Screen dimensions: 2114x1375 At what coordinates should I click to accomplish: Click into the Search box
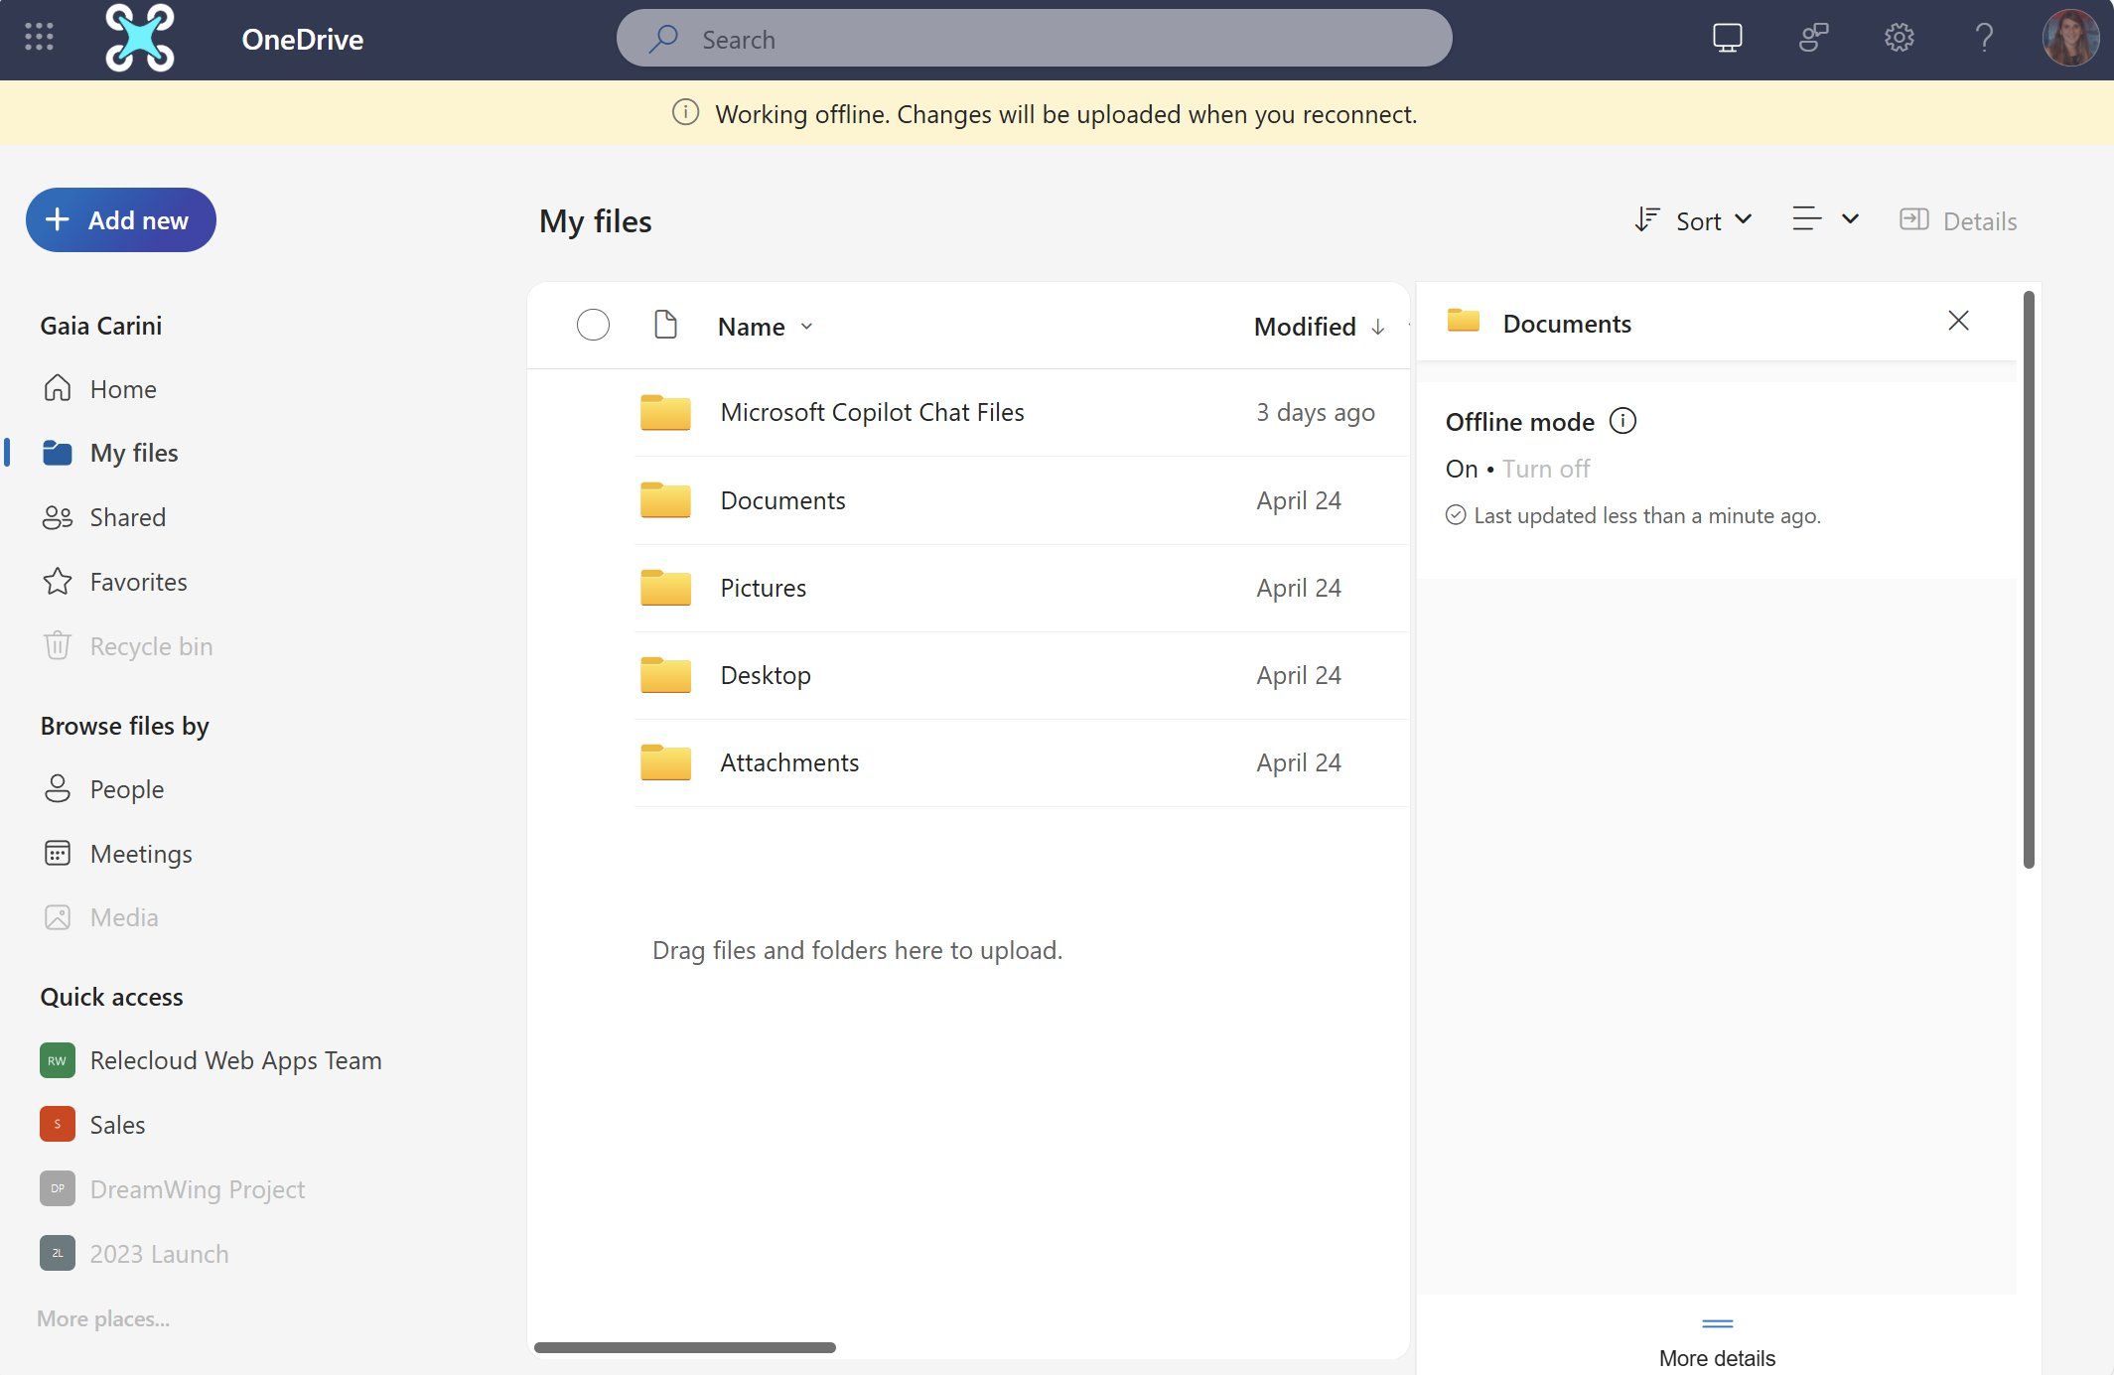pos(1033,39)
